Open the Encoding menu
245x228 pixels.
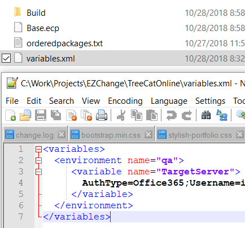pyautogui.click(x=125, y=101)
